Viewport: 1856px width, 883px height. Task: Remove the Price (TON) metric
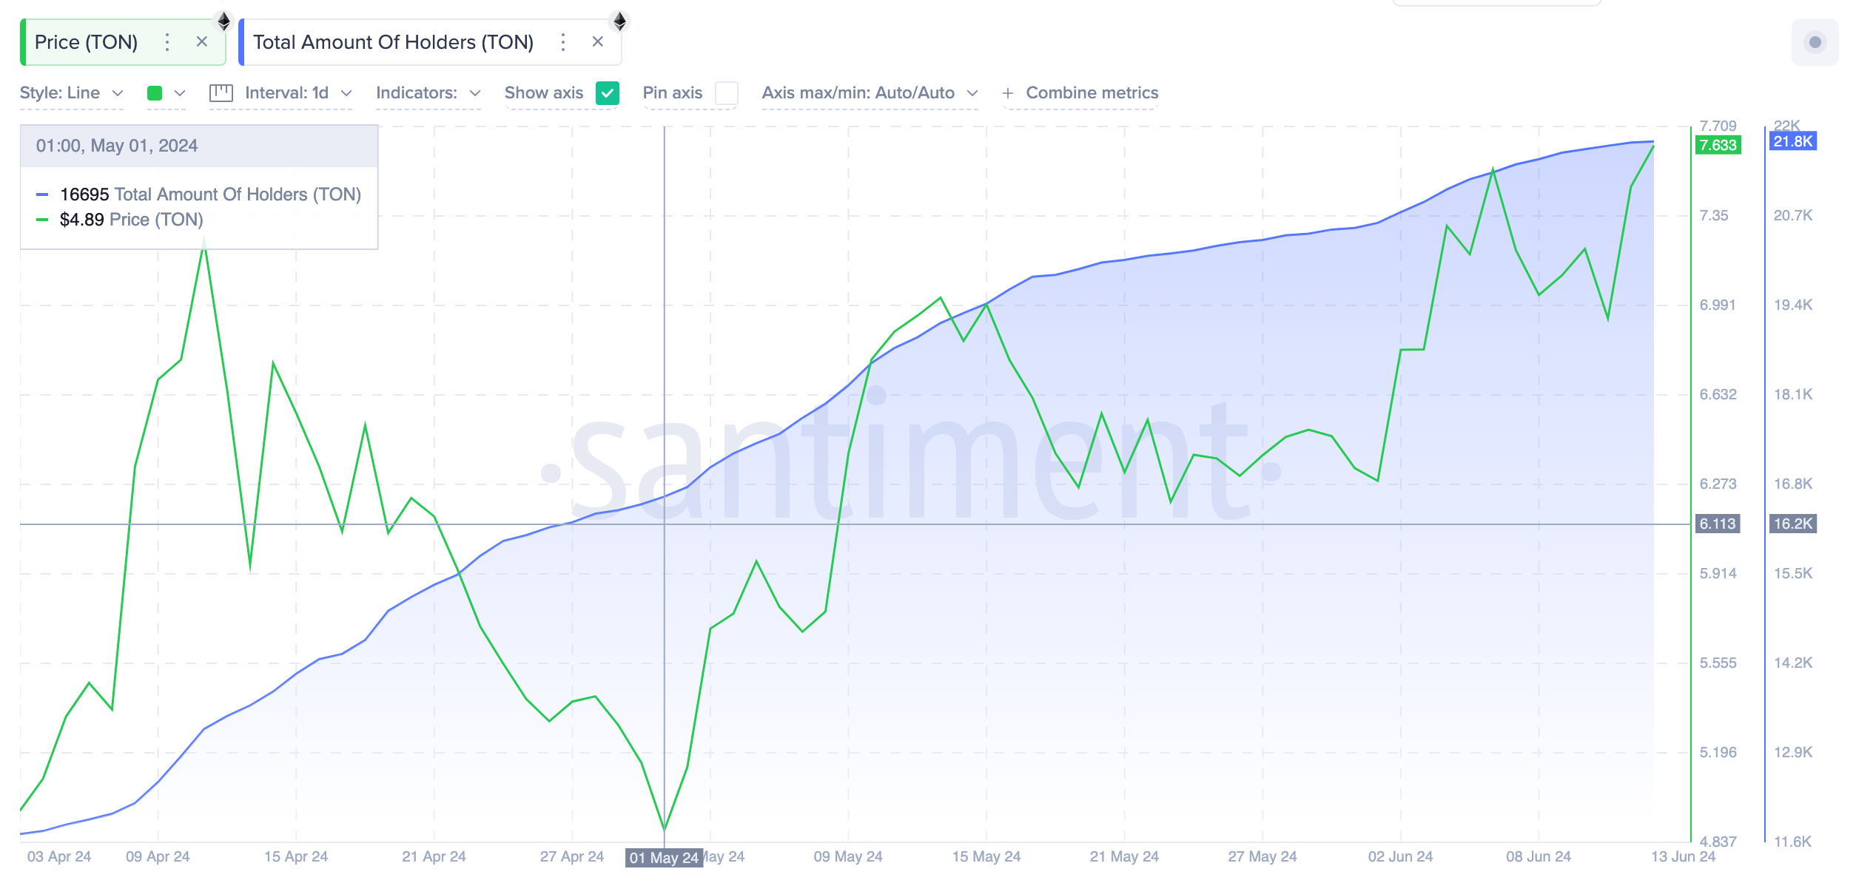pyautogui.click(x=201, y=42)
